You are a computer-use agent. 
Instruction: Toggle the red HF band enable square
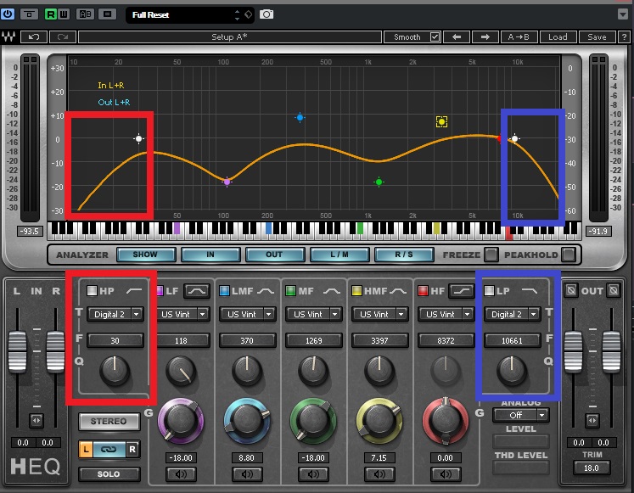point(423,290)
